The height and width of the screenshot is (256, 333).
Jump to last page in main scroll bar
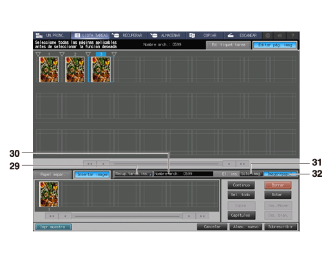tap(243, 164)
